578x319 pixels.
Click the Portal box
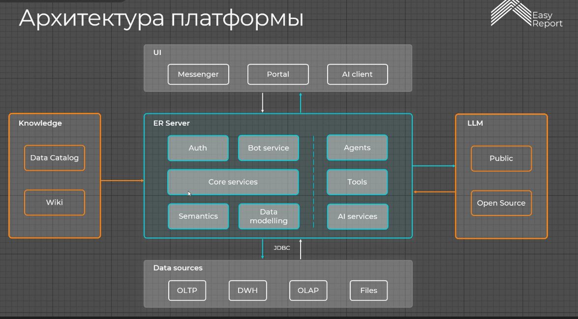click(x=278, y=74)
